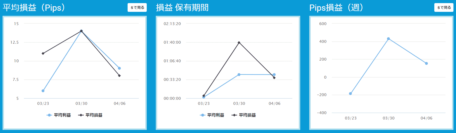The height and width of the screenshot is (133, 456).
Task: Select 04/06 平均利益 point in 損益 保有期間 chart
Action: tap(274, 75)
